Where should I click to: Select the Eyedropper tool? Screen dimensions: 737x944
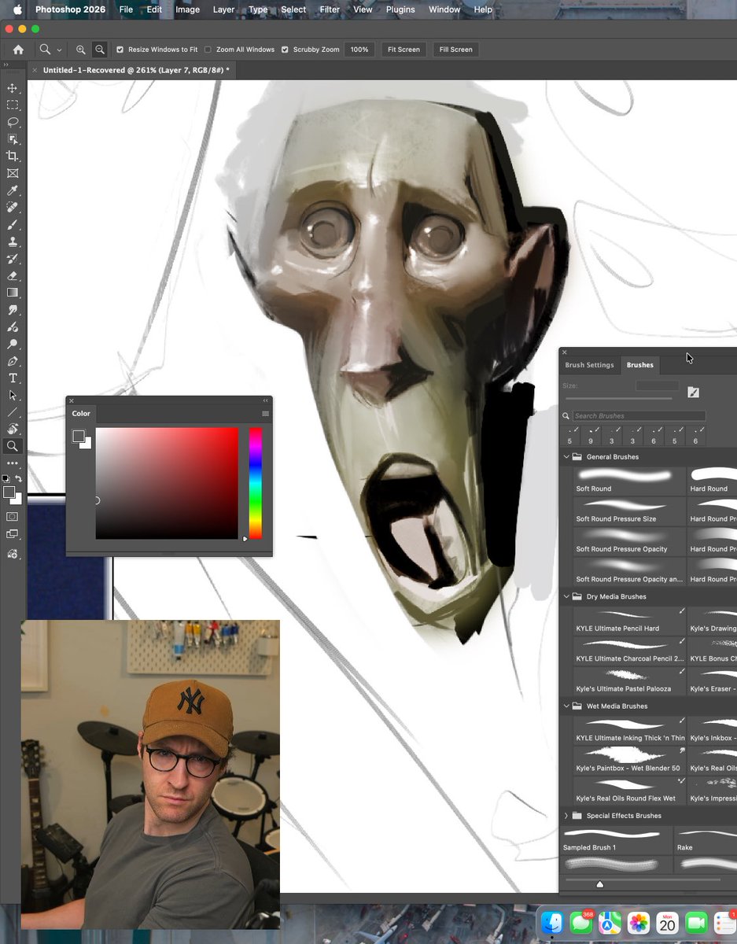pyautogui.click(x=13, y=191)
